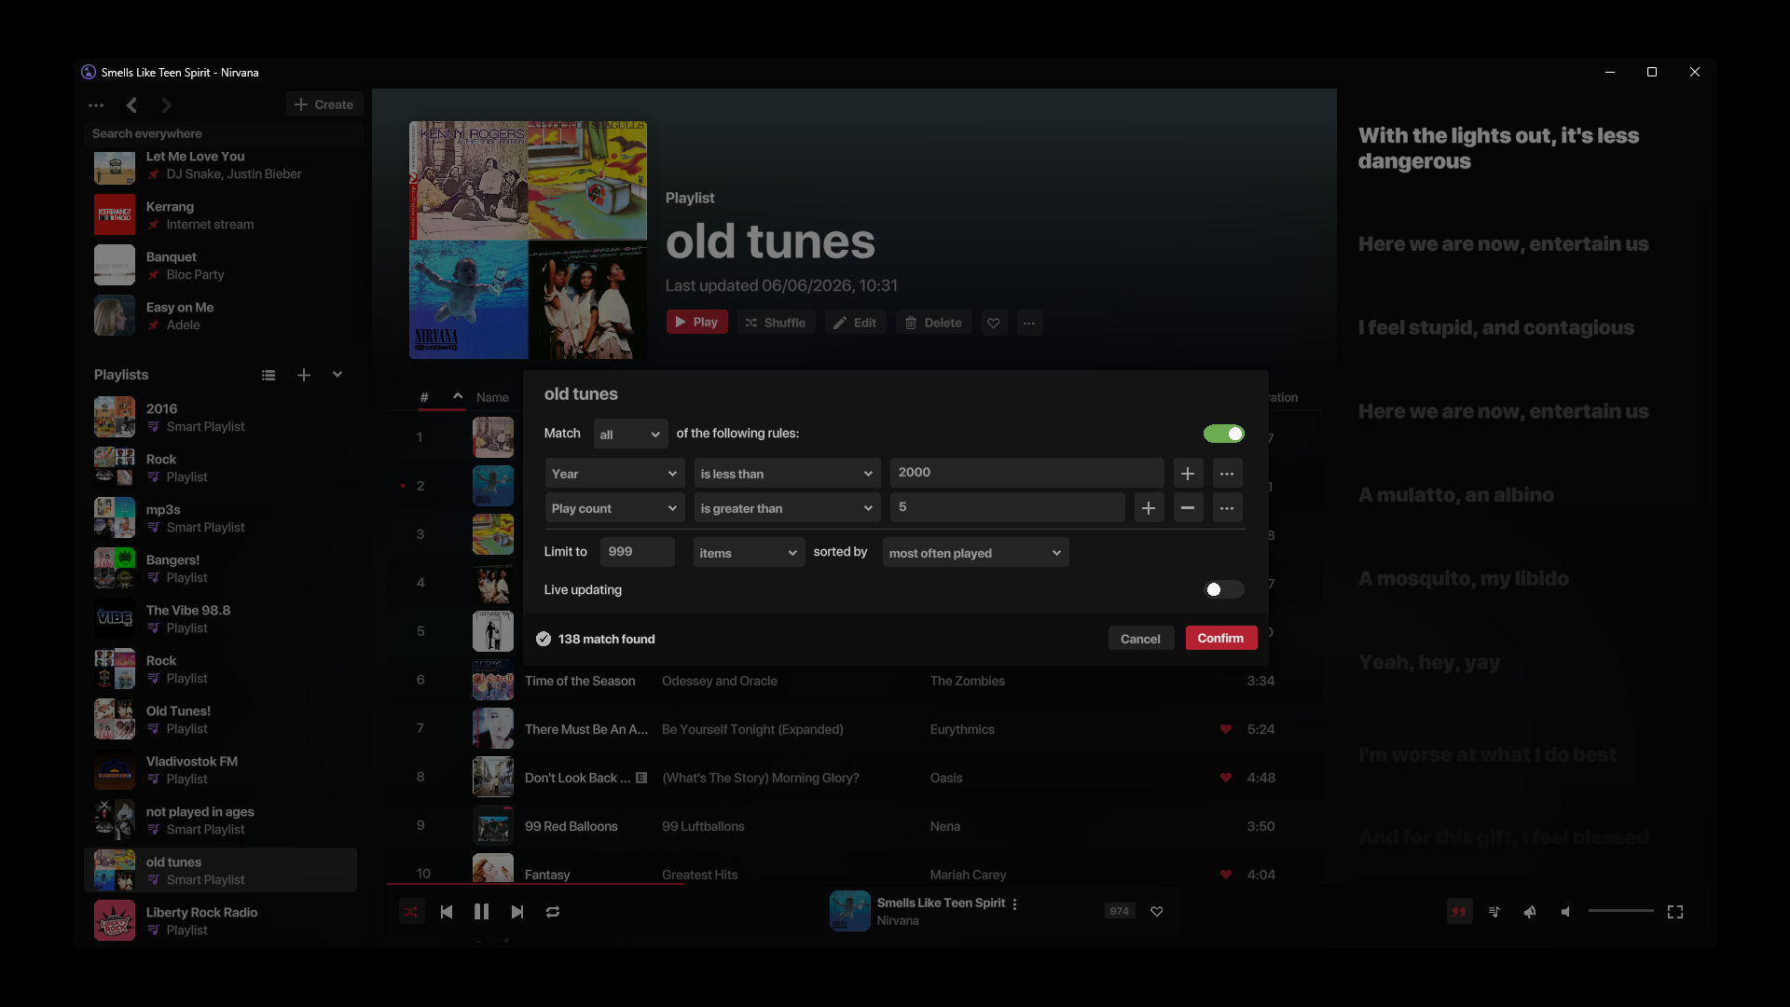Change Playlists list view

tap(268, 375)
